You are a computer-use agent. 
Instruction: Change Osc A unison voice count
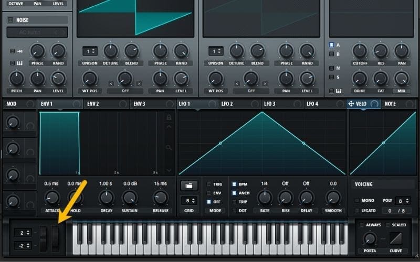(x=90, y=51)
